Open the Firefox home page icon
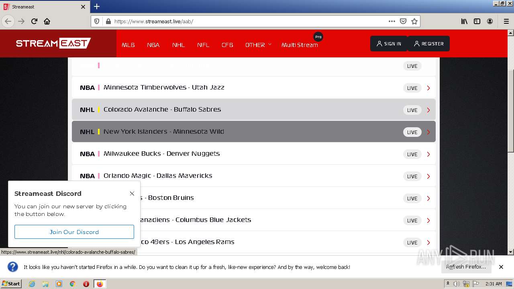514x289 pixels. [x=47, y=21]
